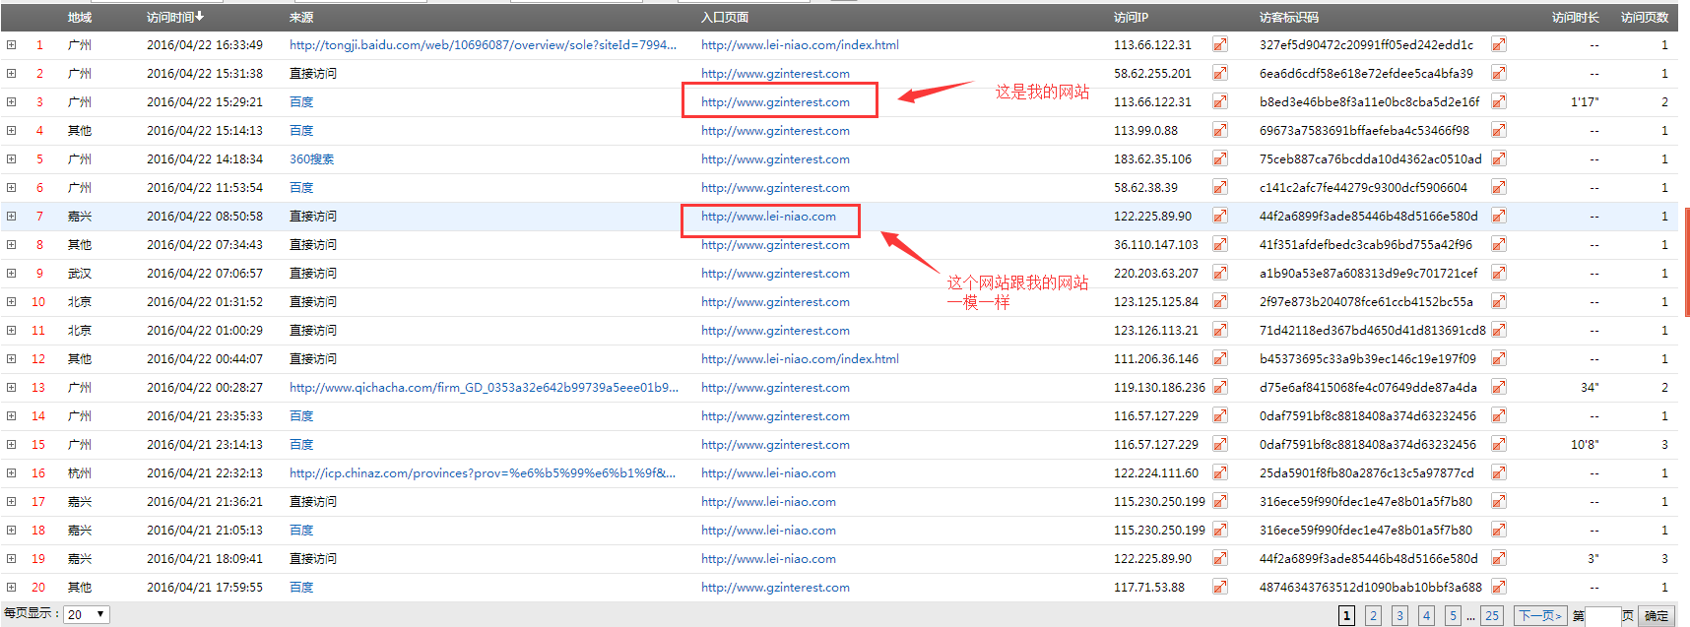Open the tongji.baidu.com source link in row 1
The width and height of the screenshot is (1690, 627).
[483, 44]
